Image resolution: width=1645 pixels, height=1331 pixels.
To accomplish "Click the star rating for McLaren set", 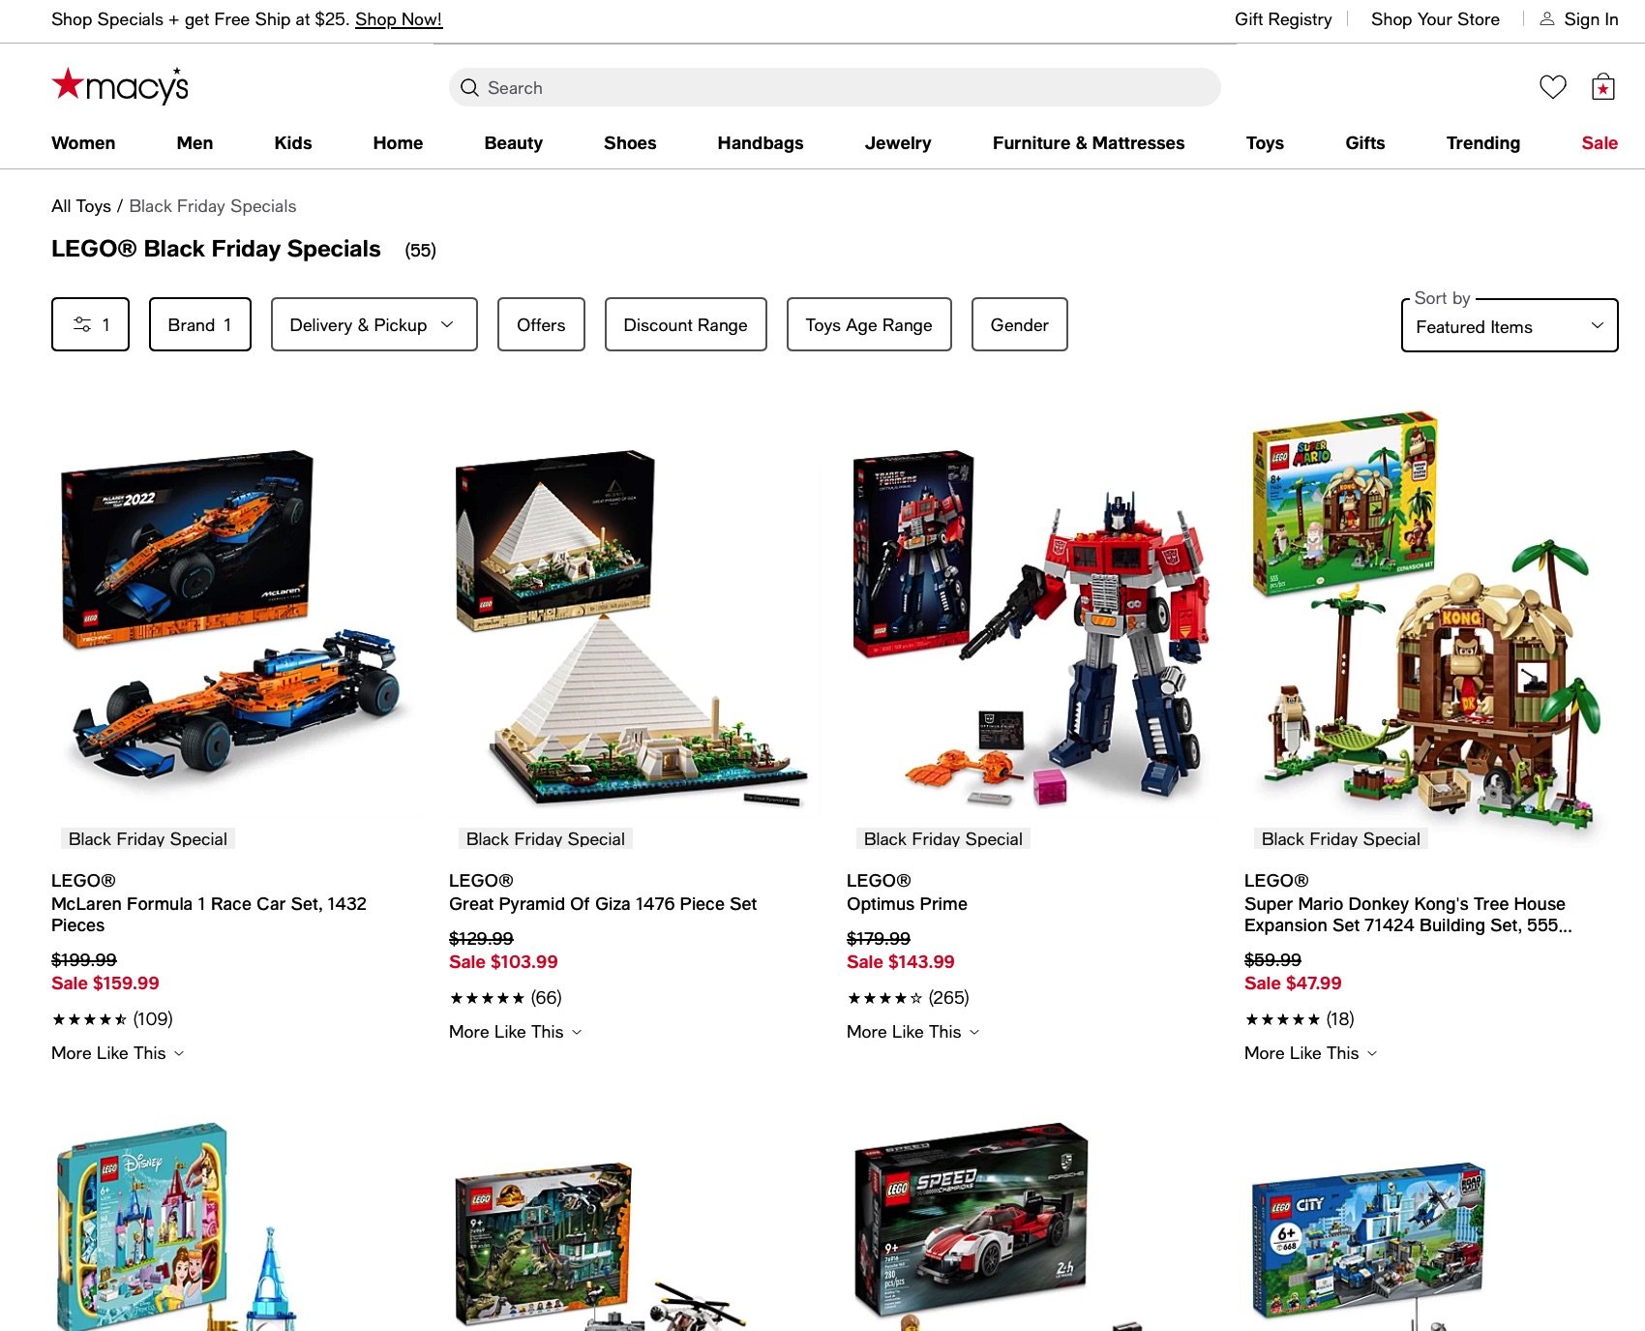I will pyautogui.click(x=89, y=1019).
